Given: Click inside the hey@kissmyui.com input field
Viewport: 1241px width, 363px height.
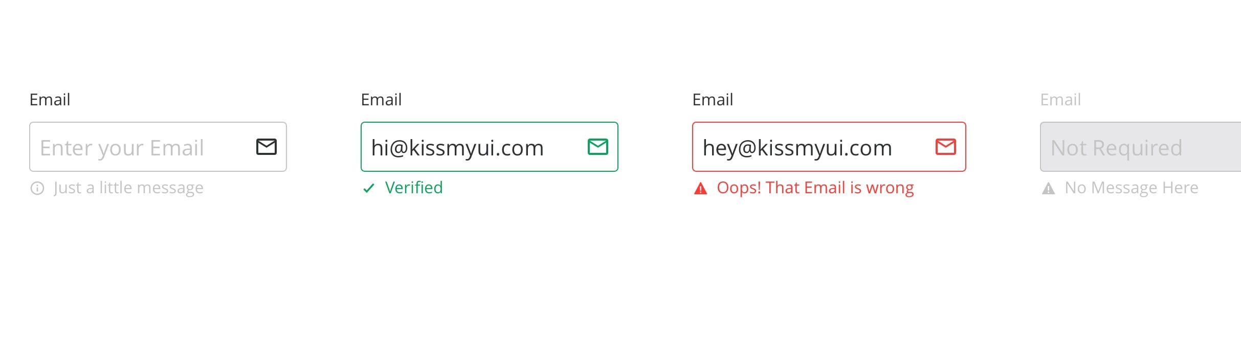Looking at the screenshot, I should 829,147.
